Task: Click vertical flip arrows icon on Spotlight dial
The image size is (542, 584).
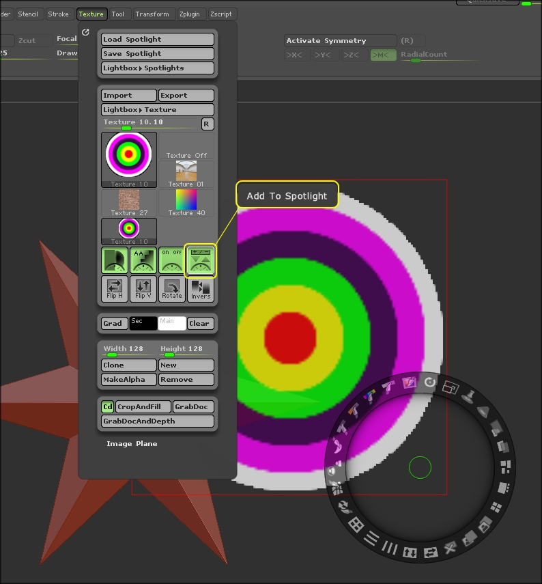Action: (410, 553)
